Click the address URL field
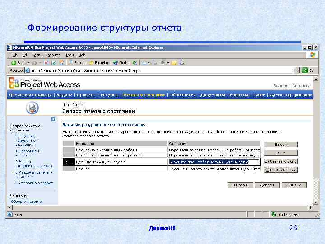 click(x=162, y=70)
